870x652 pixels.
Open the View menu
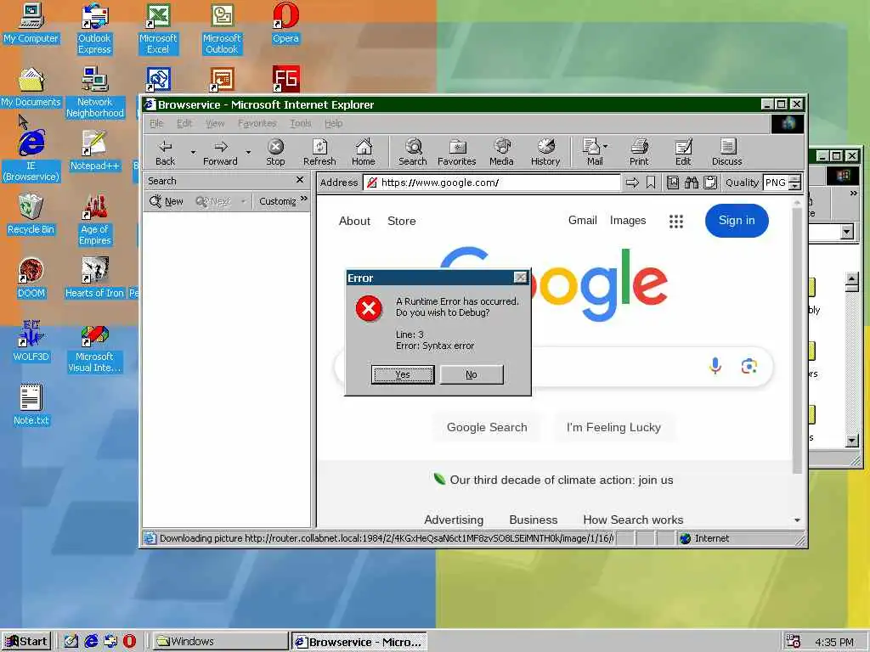(x=215, y=123)
